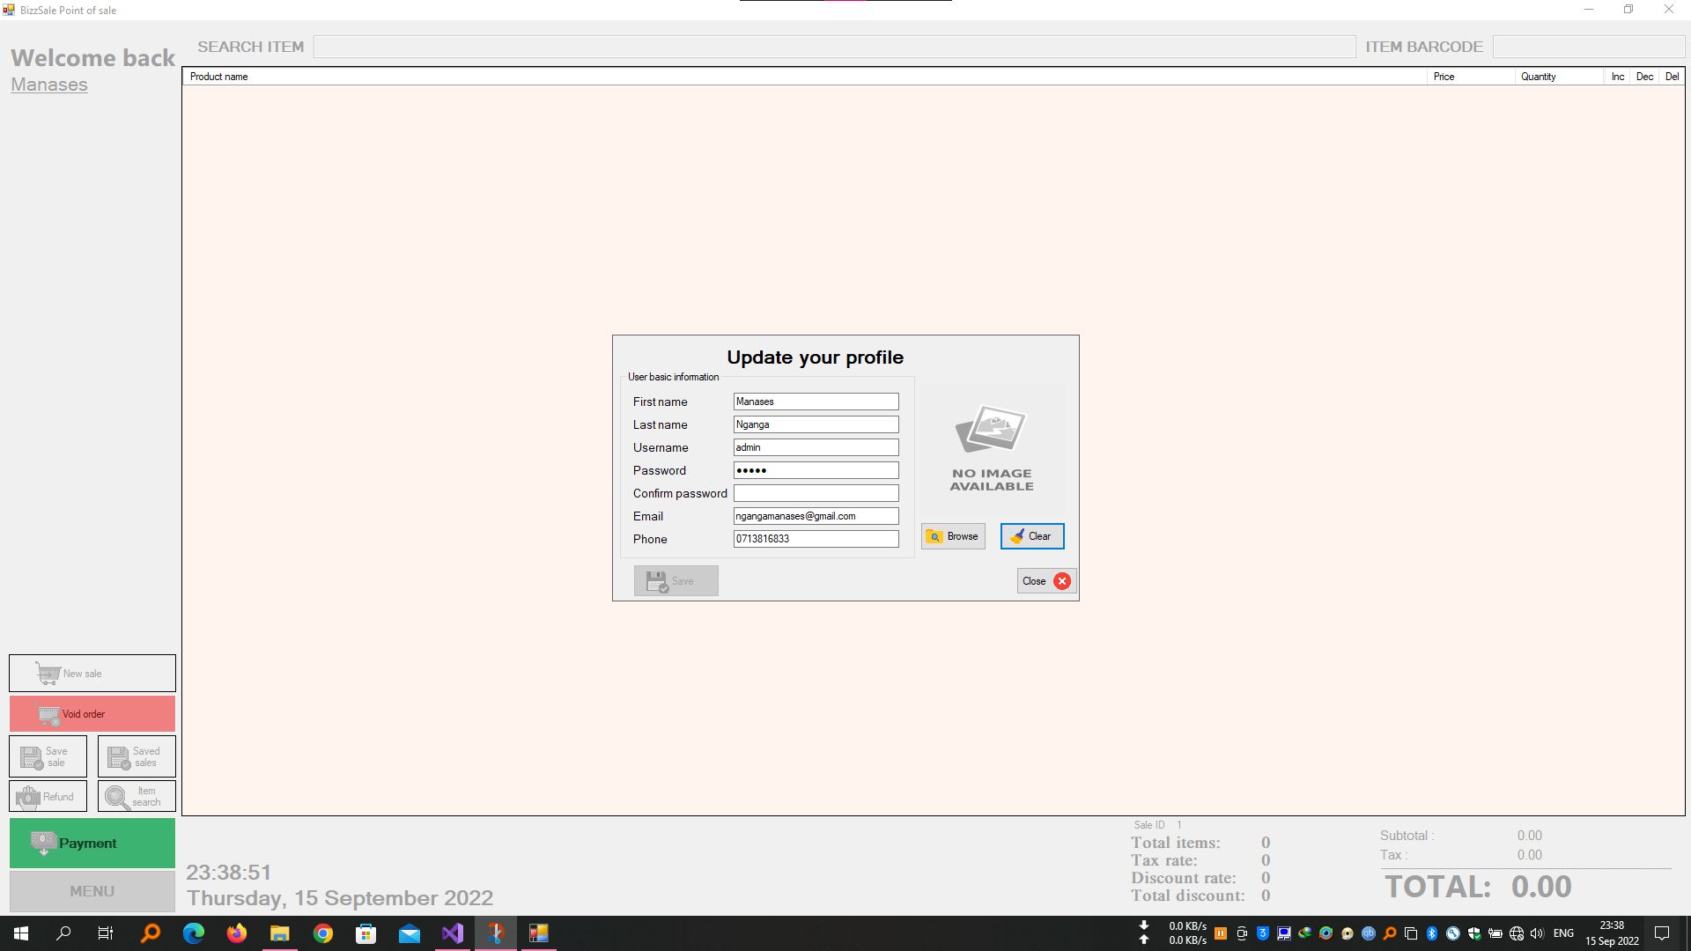The image size is (1691, 951).
Task: Click the green Payment button
Action: pyautogui.click(x=92, y=844)
